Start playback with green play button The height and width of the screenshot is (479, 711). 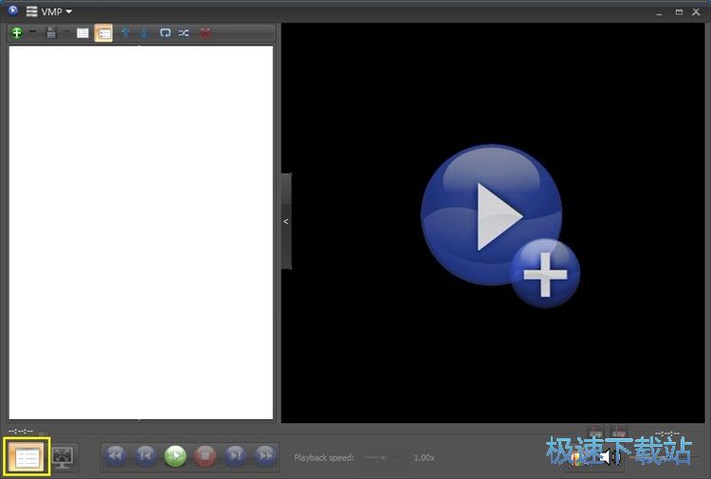pos(175,455)
